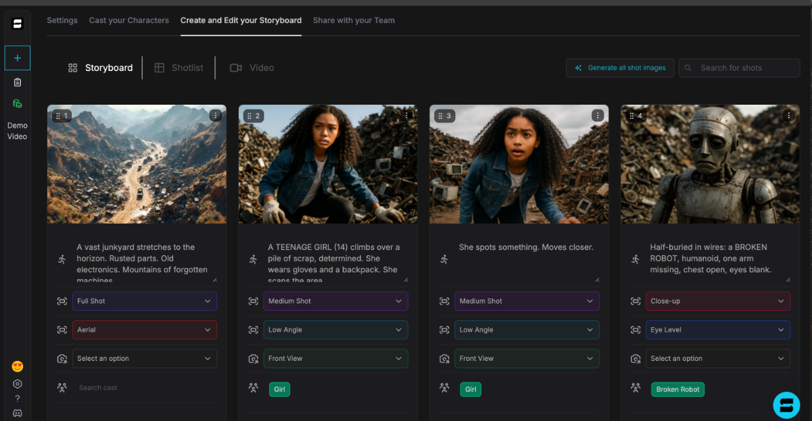The width and height of the screenshot is (812, 421).
Task: Open the settings gear in sidebar
Action: tap(18, 384)
